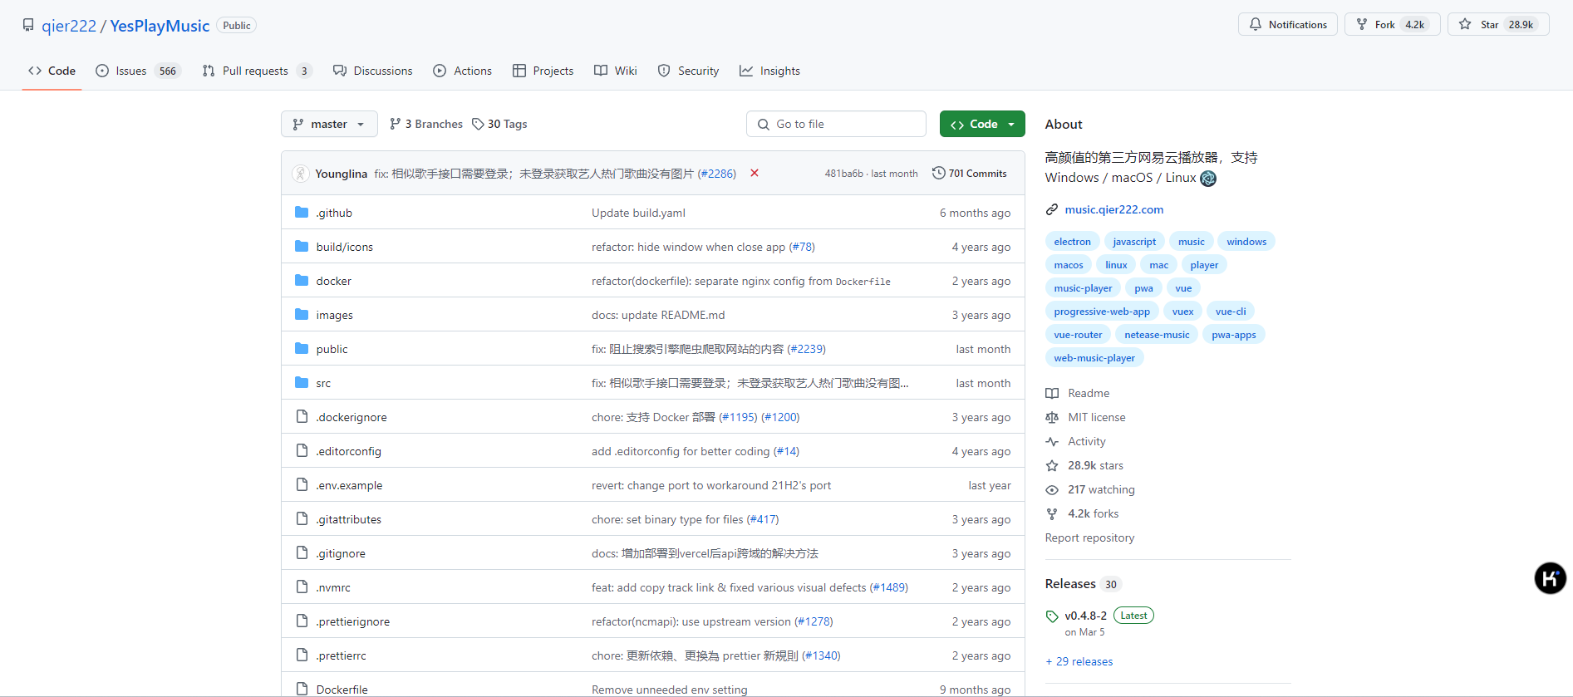Go to the Actions tab
The width and height of the screenshot is (1573, 697).
click(x=462, y=71)
